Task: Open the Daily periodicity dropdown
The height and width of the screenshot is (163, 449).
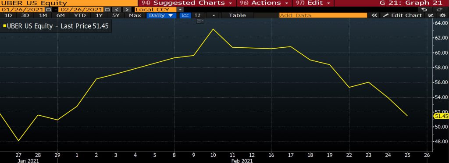Action: coord(161,15)
